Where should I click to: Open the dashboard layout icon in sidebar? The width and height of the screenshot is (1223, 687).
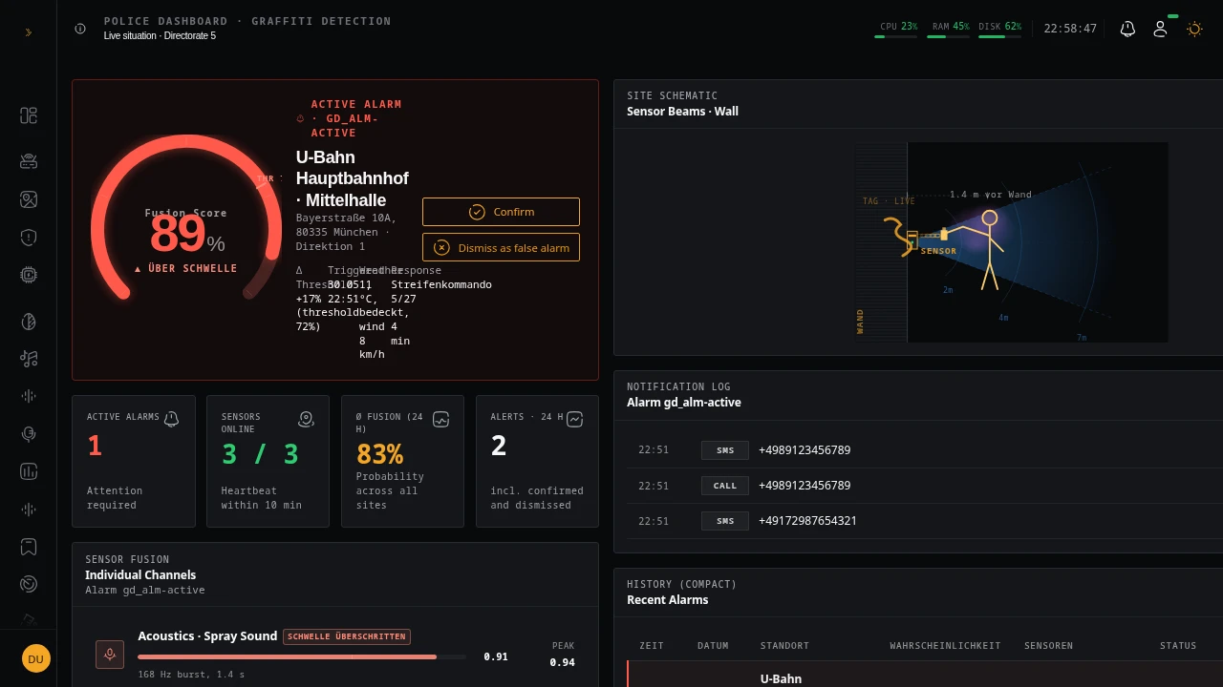pos(29,115)
